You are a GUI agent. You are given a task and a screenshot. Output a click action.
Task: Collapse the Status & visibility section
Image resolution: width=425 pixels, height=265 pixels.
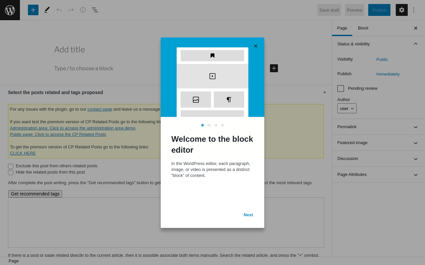(379, 44)
